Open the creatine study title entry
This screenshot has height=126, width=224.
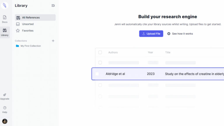click(x=194, y=74)
